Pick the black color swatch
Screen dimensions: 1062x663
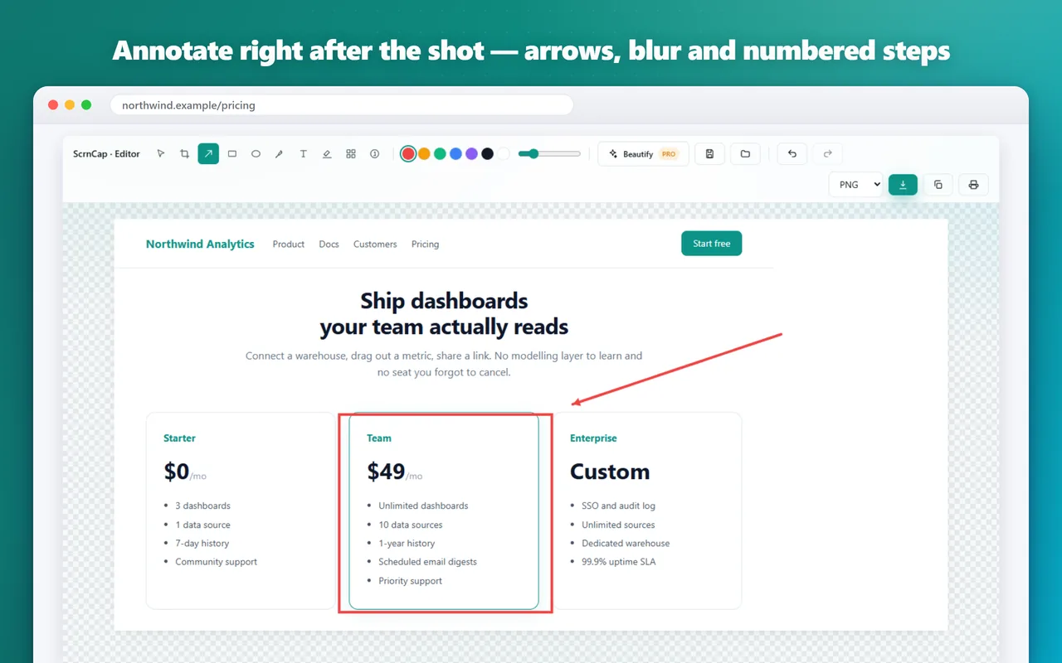click(487, 153)
